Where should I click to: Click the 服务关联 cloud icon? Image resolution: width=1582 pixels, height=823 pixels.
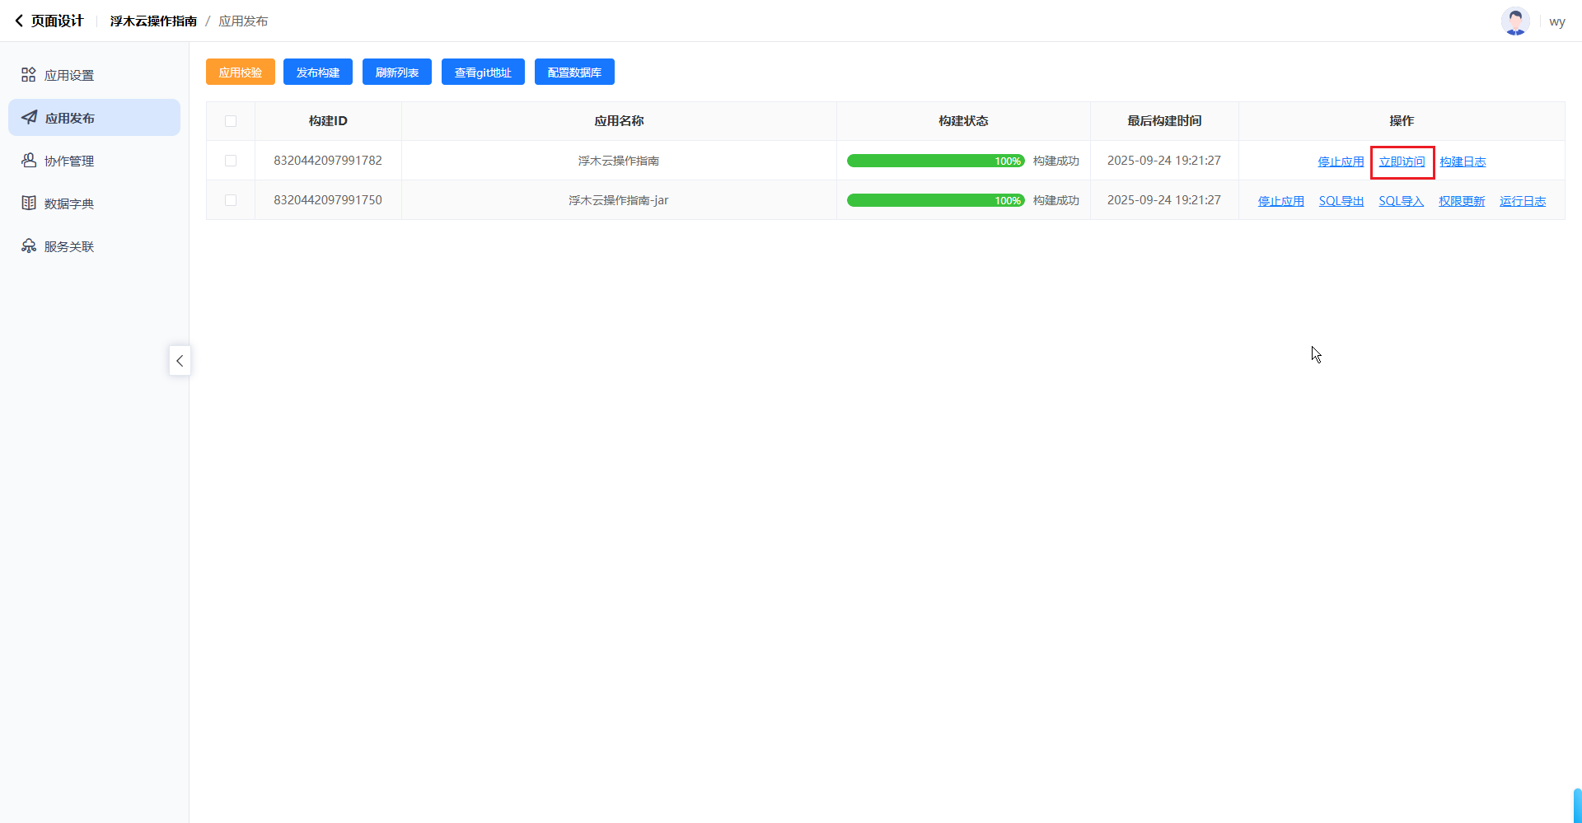(x=29, y=246)
